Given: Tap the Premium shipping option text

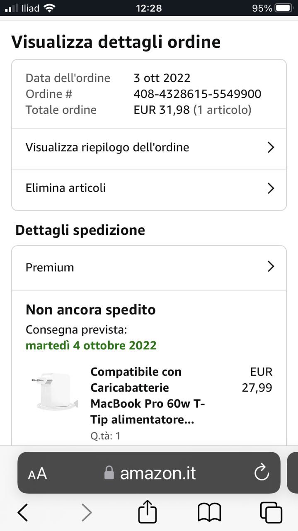Looking at the screenshot, I should pos(50,268).
